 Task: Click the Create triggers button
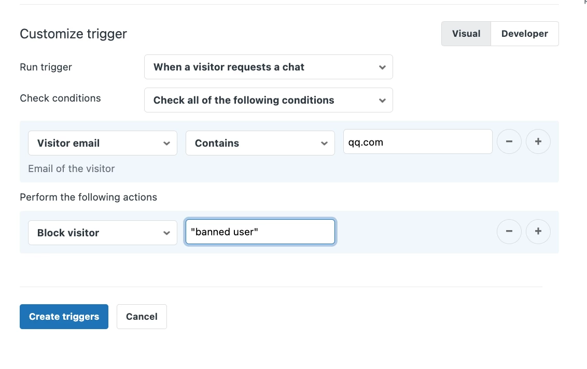64,317
